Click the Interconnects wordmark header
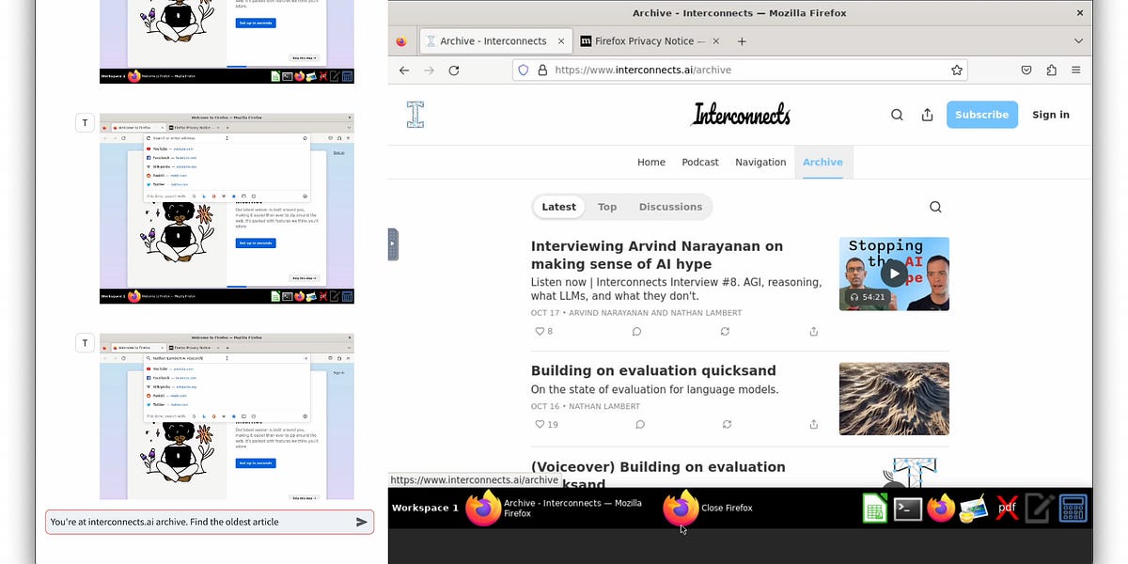The height and width of the screenshot is (564, 1128). tap(741, 115)
